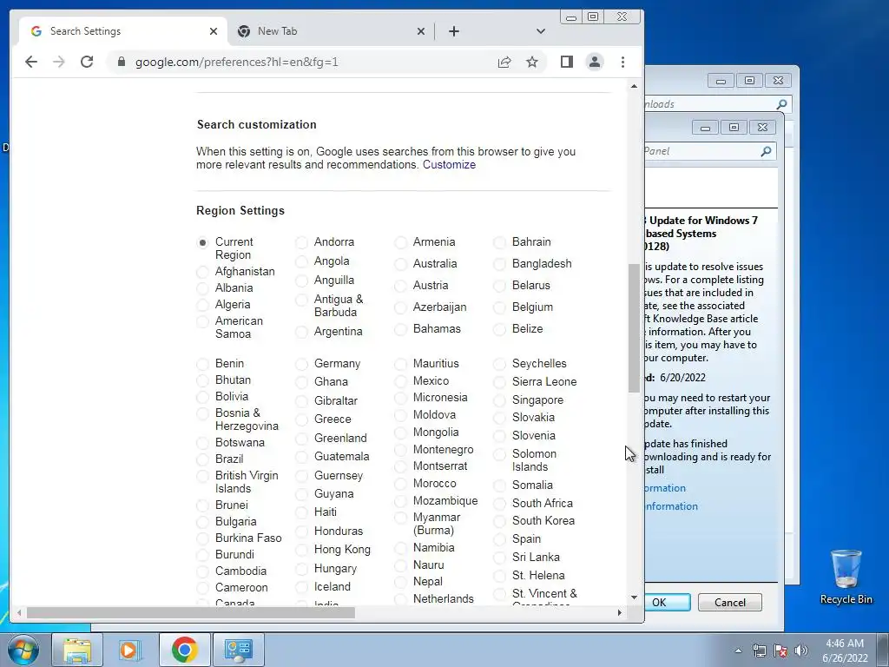The image size is (889, 667).
Task: Open Chrome's side panel
Action: (566, 62)
